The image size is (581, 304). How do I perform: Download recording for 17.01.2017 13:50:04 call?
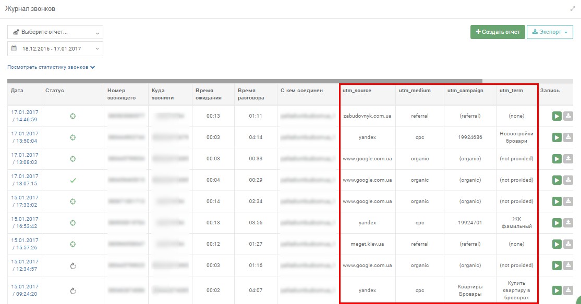[568, 137]
